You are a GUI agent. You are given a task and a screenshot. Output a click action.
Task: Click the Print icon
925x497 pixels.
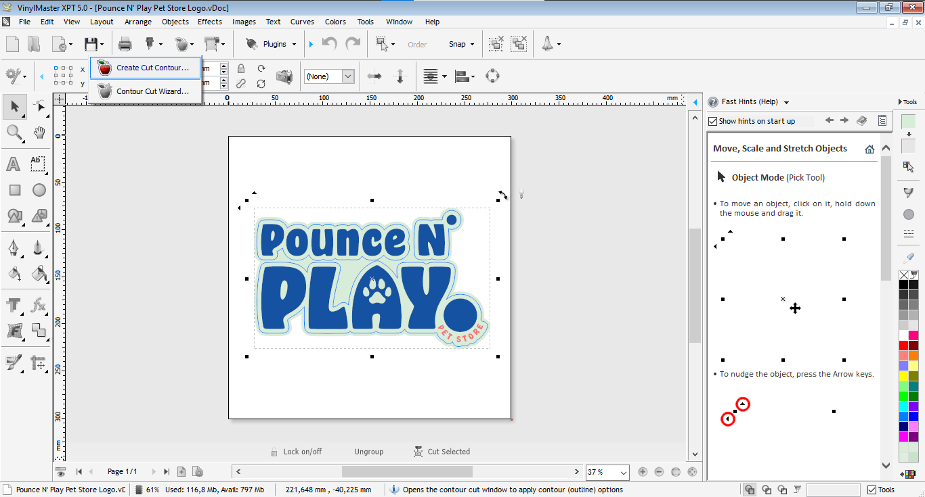125,45
